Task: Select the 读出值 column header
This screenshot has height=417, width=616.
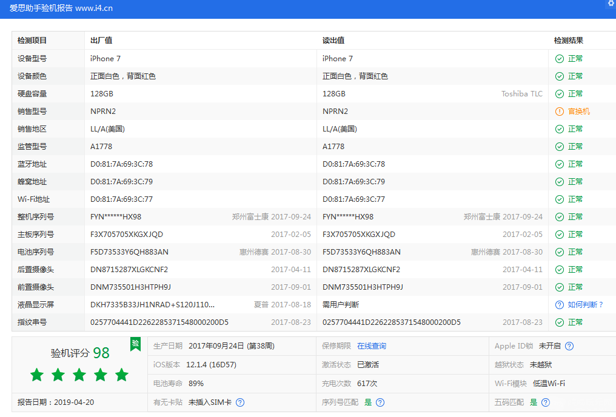Action: tap(333, 41)
